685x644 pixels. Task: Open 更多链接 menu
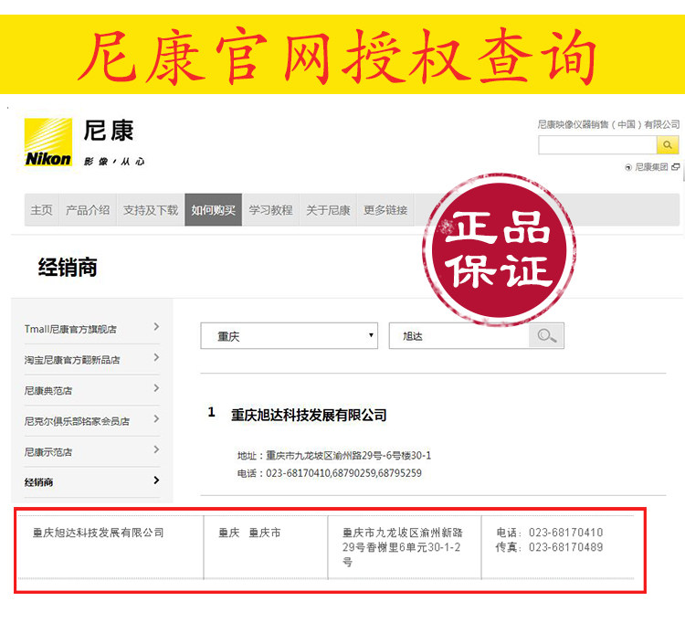(x=385, y=210)
